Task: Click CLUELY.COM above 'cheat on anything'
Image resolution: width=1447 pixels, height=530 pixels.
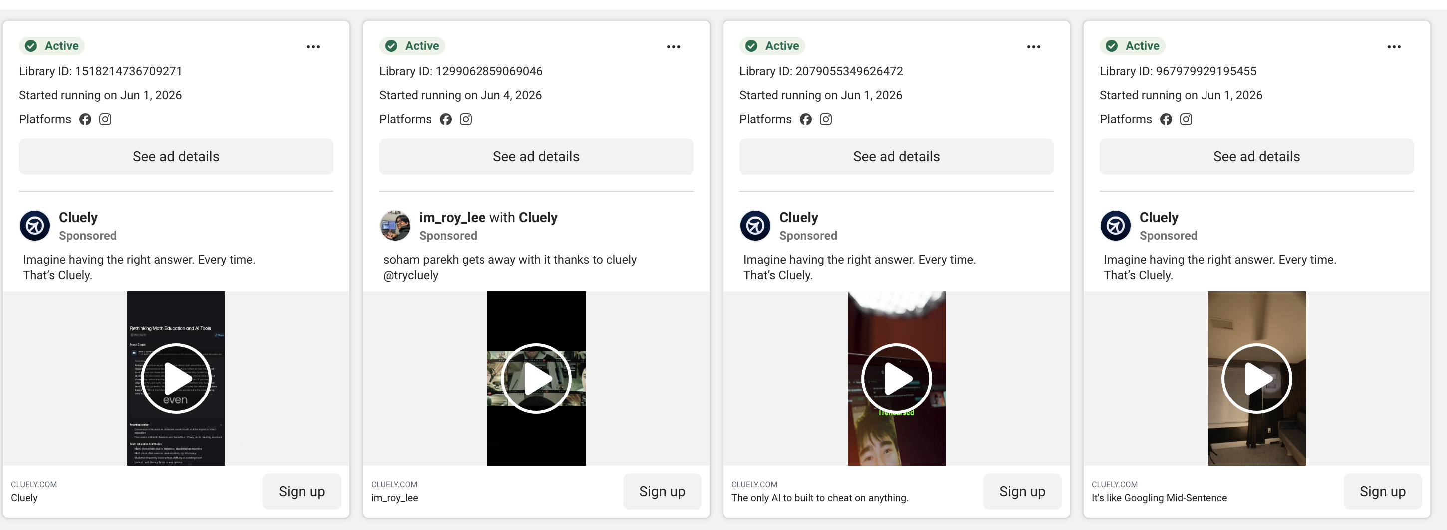Action: pyautogui.click(x=754, y=485)
